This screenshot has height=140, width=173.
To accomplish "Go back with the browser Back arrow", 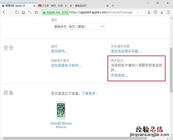I will tap(4, 12).
